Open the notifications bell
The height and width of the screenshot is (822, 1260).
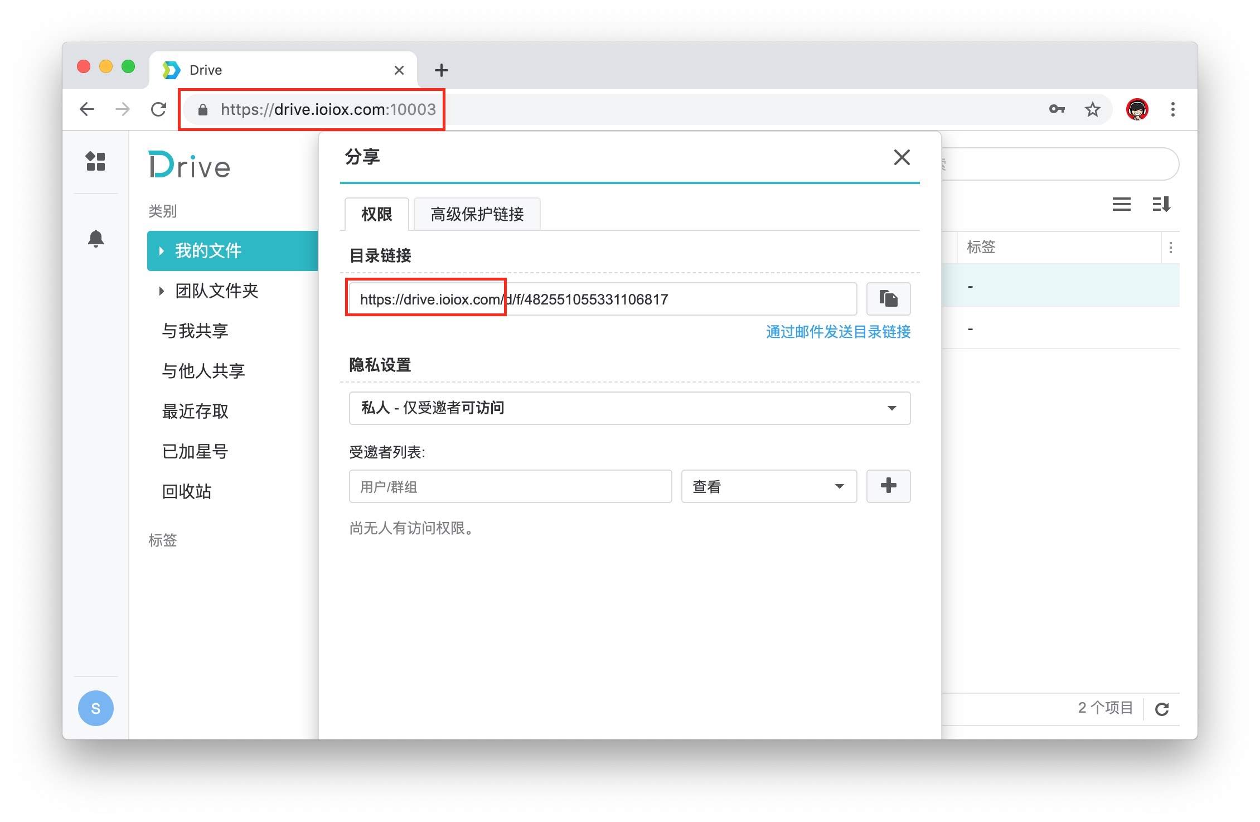[95, 239]
